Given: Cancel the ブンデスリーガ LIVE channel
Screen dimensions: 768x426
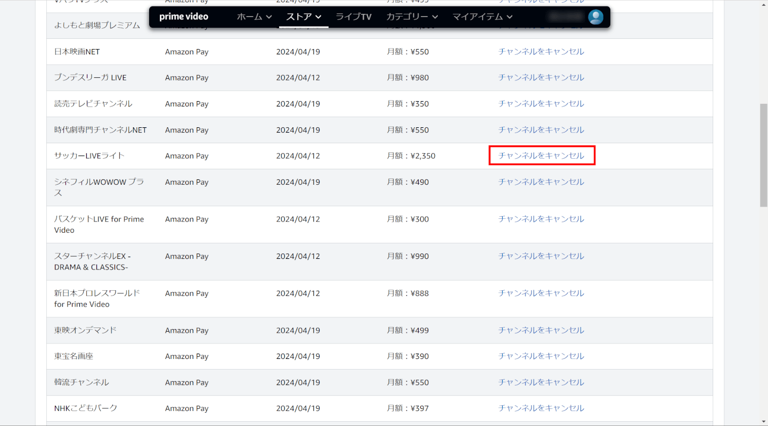Looking at the screenshot, I should (x=541, y=78).
